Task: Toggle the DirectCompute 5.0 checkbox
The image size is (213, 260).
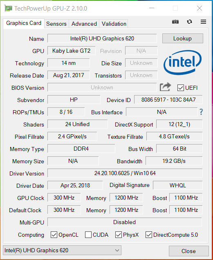Action: point(149,235)
